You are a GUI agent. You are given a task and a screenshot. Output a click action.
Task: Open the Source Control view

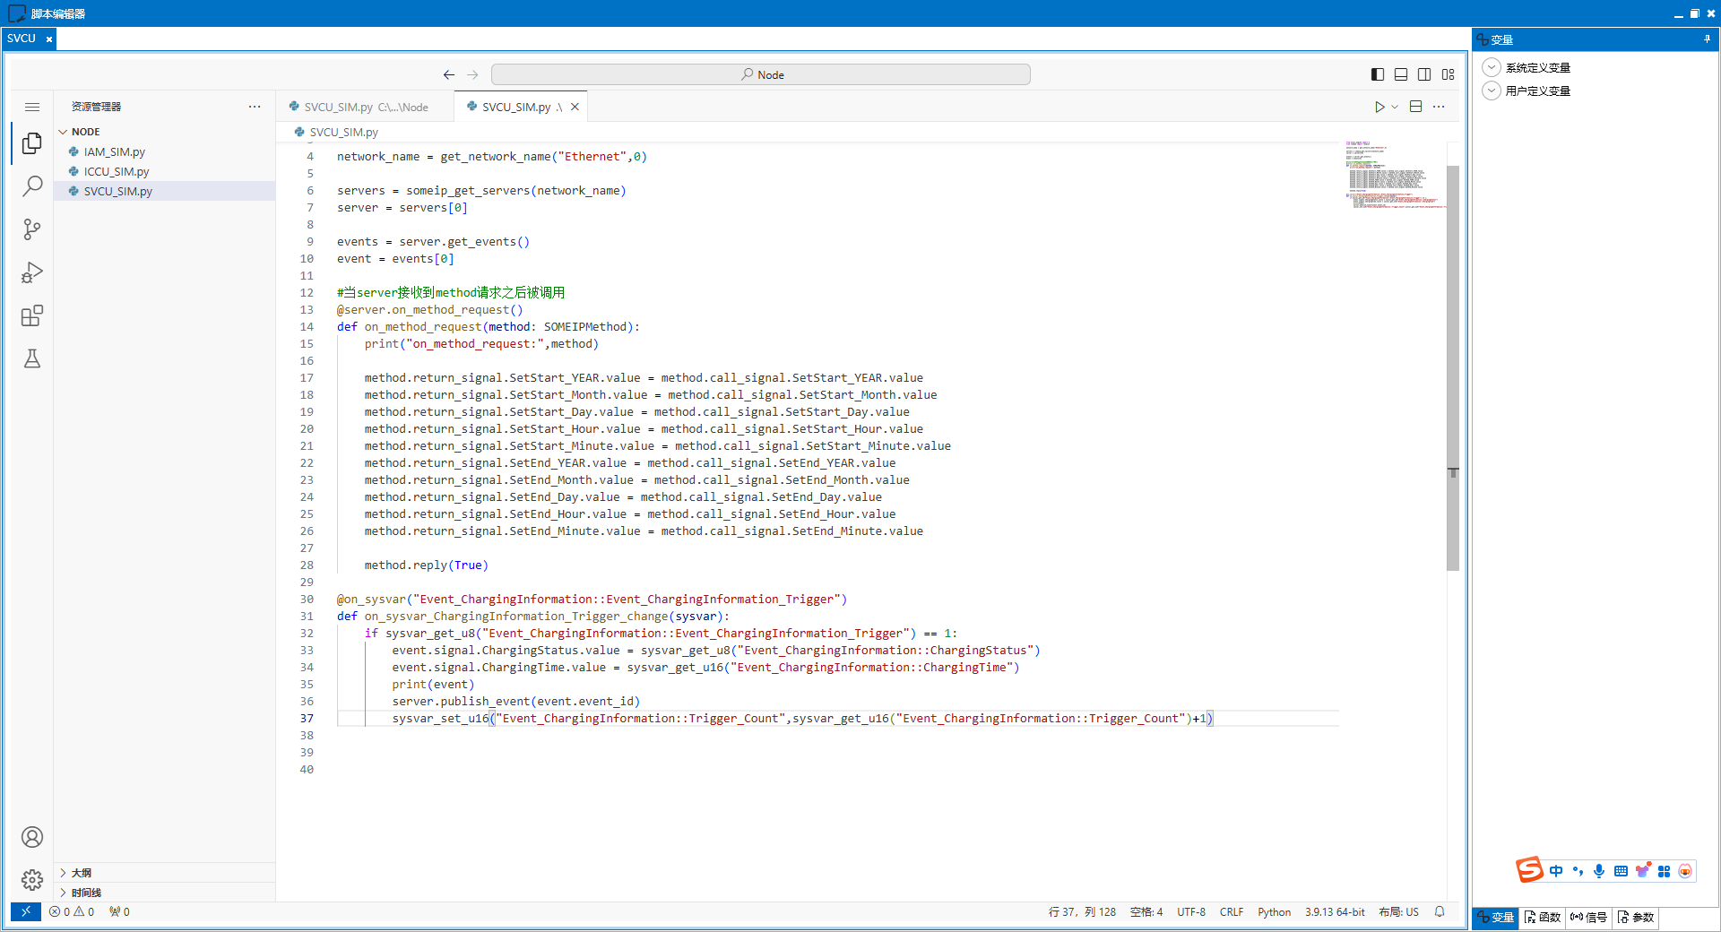(32, 229)
